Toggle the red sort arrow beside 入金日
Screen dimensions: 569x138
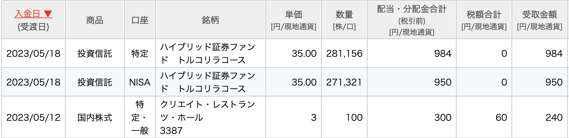[x=48, y=14]
